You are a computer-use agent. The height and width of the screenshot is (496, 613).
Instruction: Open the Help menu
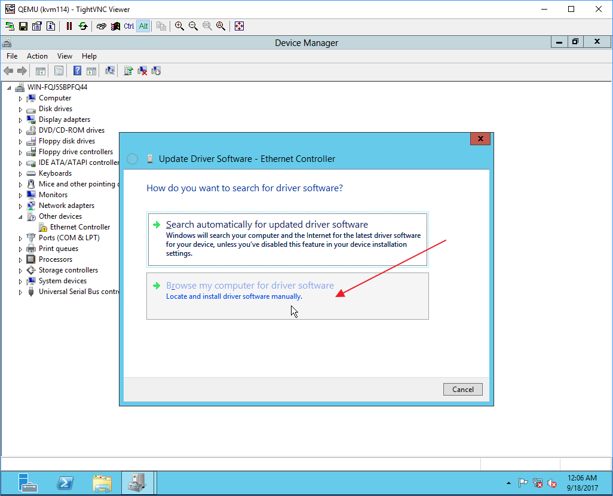point(89,56)
